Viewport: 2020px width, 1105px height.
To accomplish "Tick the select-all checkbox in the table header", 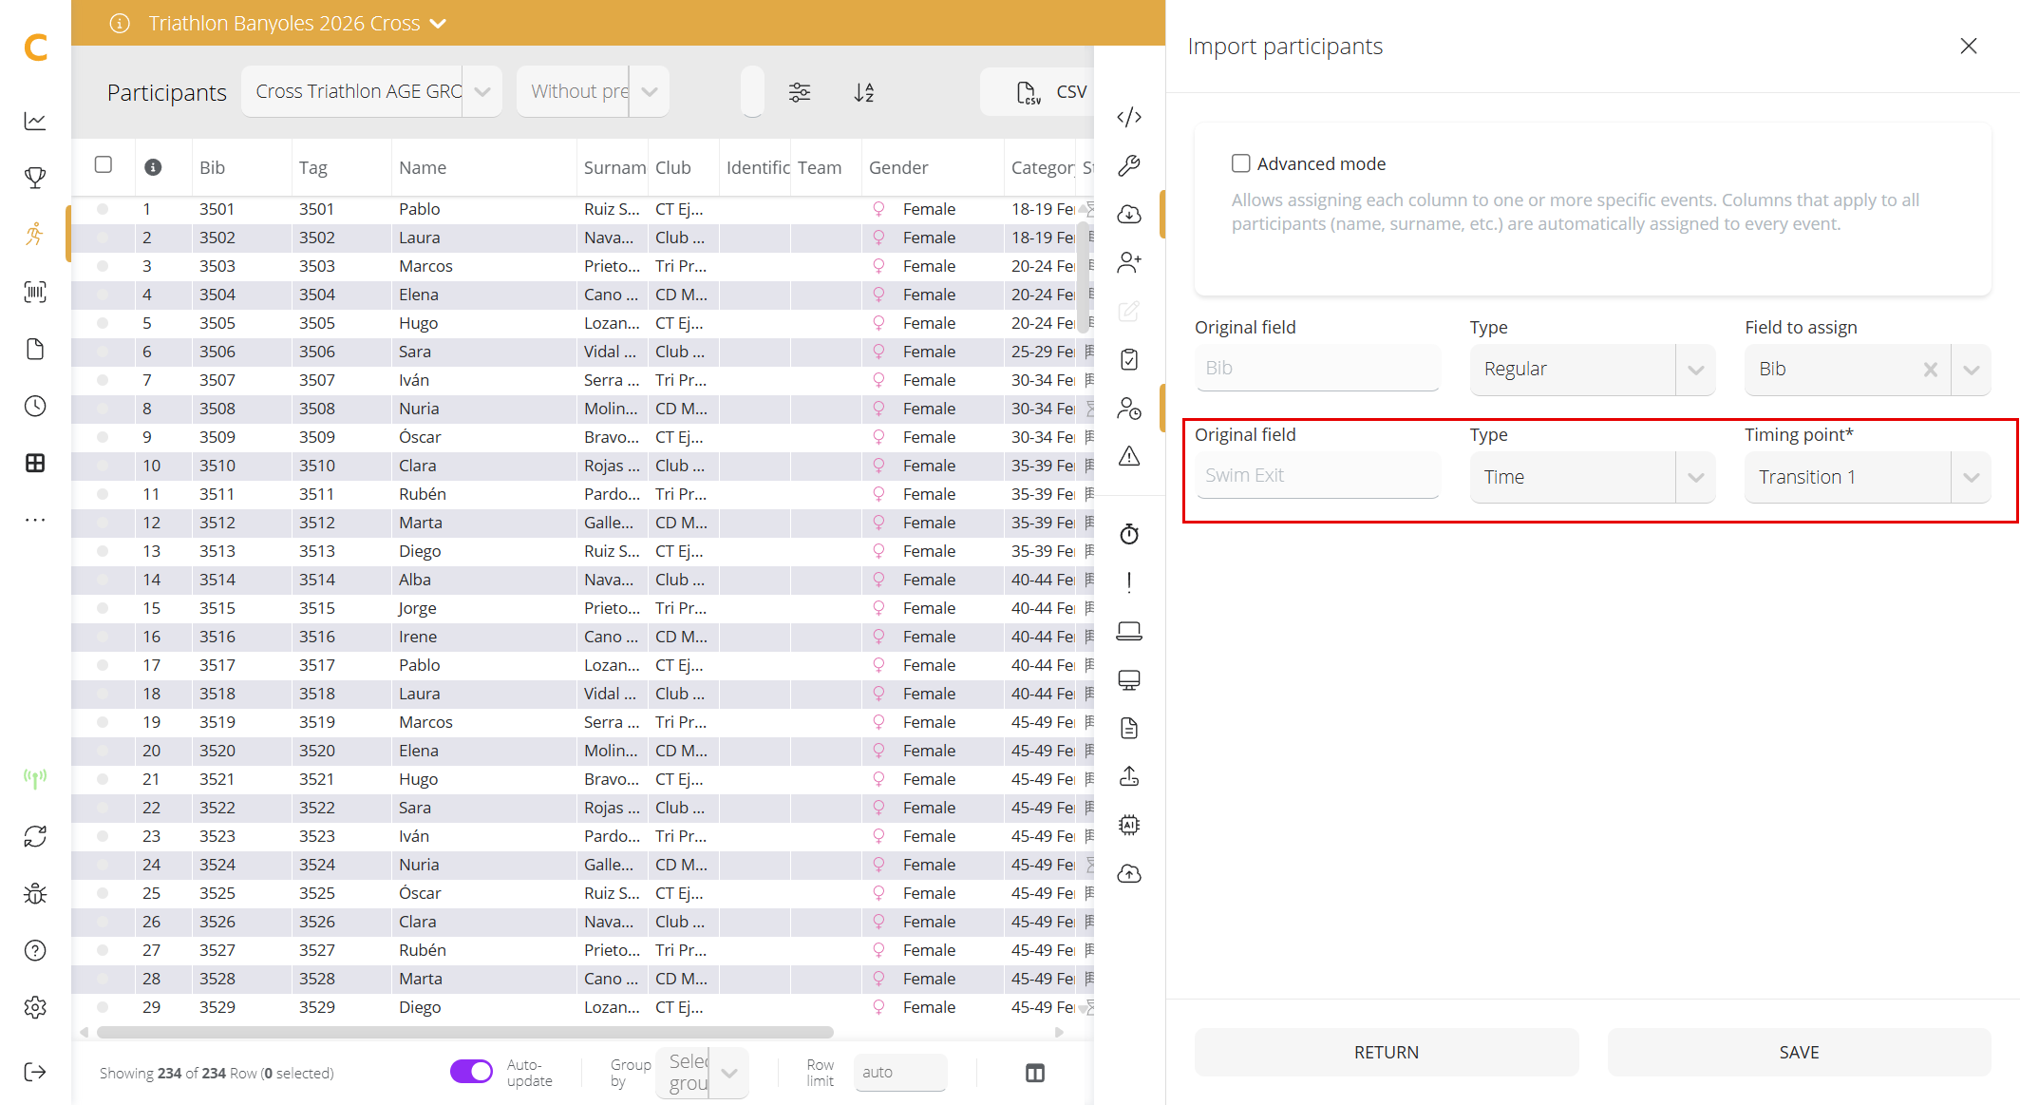I will 104,164.
